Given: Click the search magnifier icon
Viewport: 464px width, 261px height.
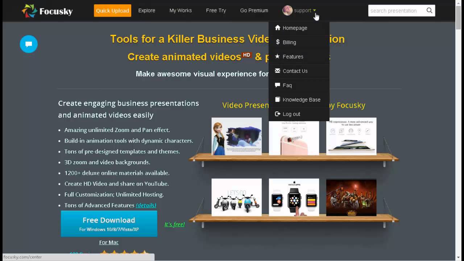Looking at the screenshot, I should tap(429, 11).
